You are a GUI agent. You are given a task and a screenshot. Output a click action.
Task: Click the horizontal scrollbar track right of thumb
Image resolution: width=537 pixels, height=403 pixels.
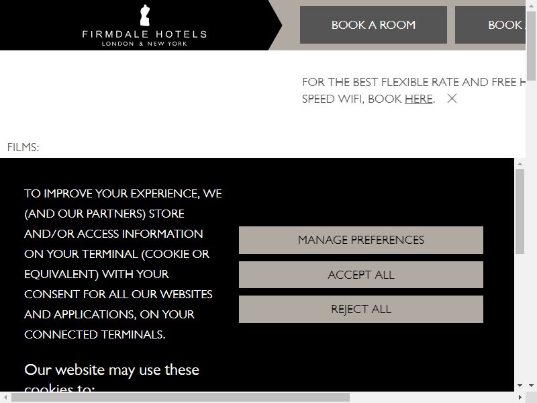(432, 398)
